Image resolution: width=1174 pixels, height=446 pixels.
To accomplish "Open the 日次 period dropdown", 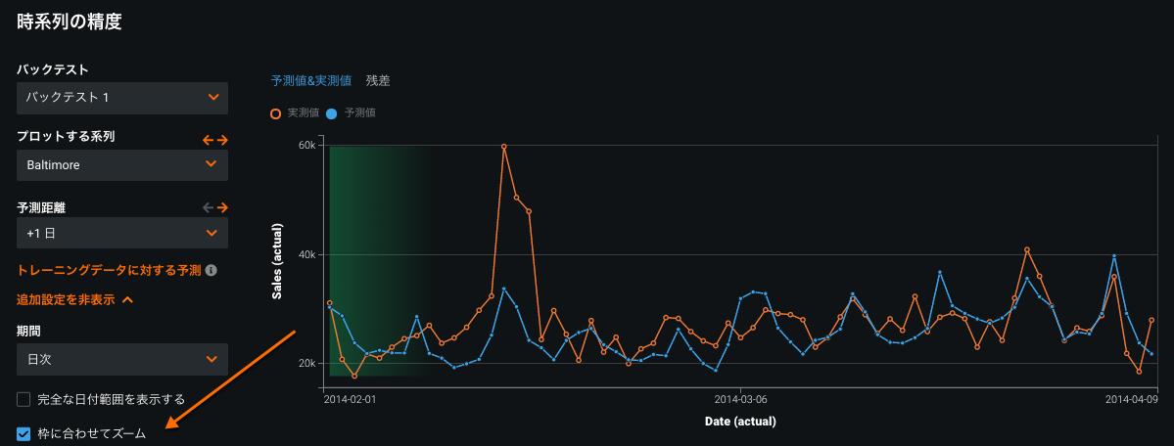I will (122, 359).
